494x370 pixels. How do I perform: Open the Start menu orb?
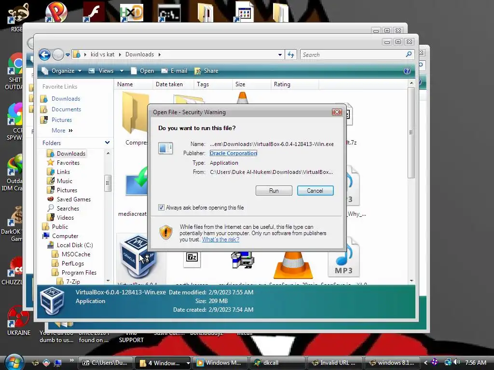point(14,362)
